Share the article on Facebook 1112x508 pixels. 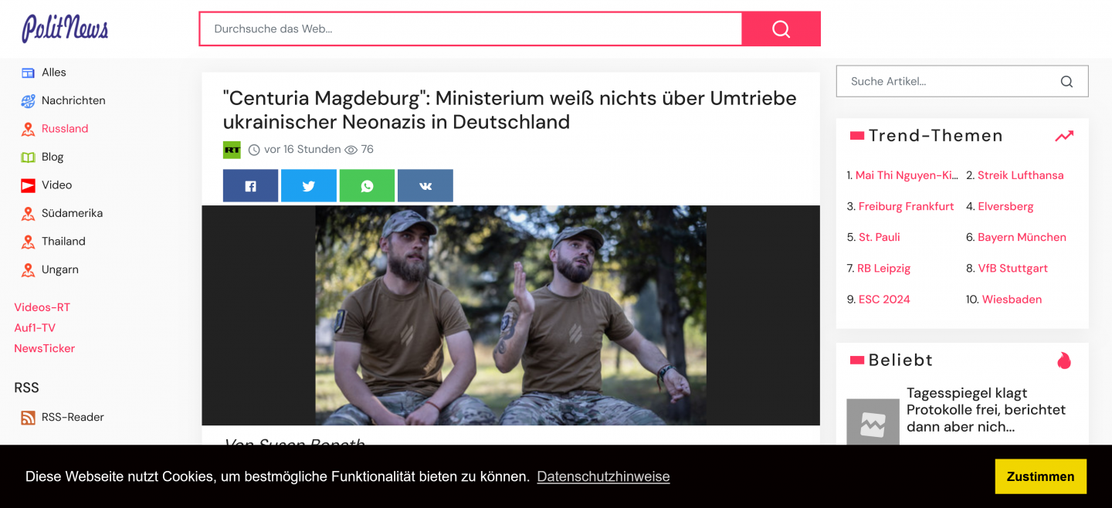(250, 186)
